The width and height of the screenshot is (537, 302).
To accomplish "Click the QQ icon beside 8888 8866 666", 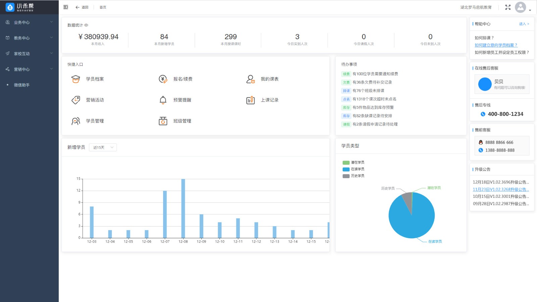I will pos(481,142).
